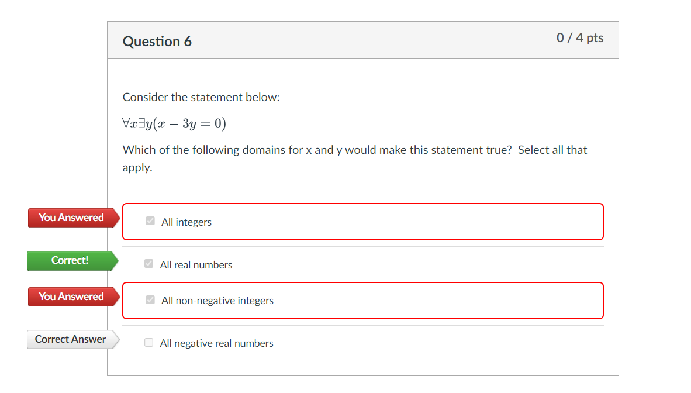The image size is (691, 393).
Task: Select the Consider the statement below text
Action: pyautogui.click(x=201, y=97)
